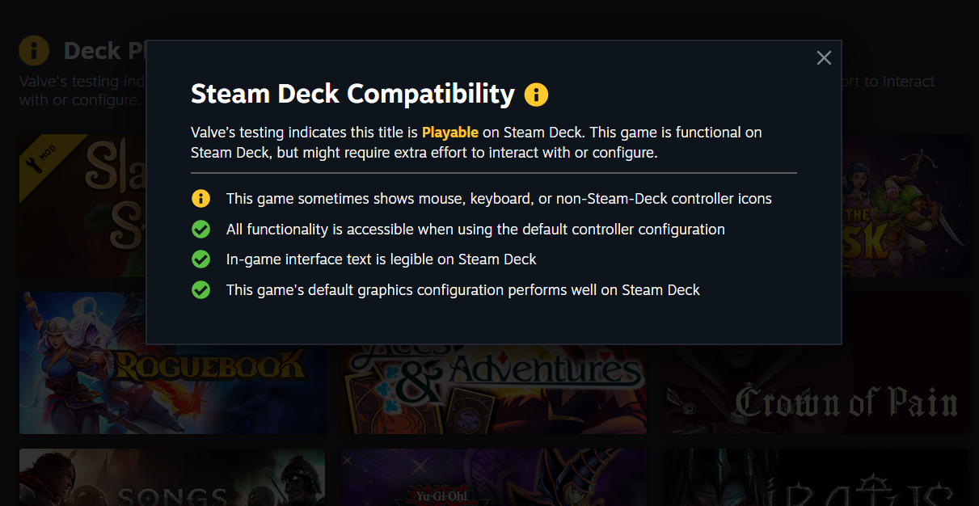
Task: Open the game thumbnail with the MOD badge
Action: (x=81, y=206)
